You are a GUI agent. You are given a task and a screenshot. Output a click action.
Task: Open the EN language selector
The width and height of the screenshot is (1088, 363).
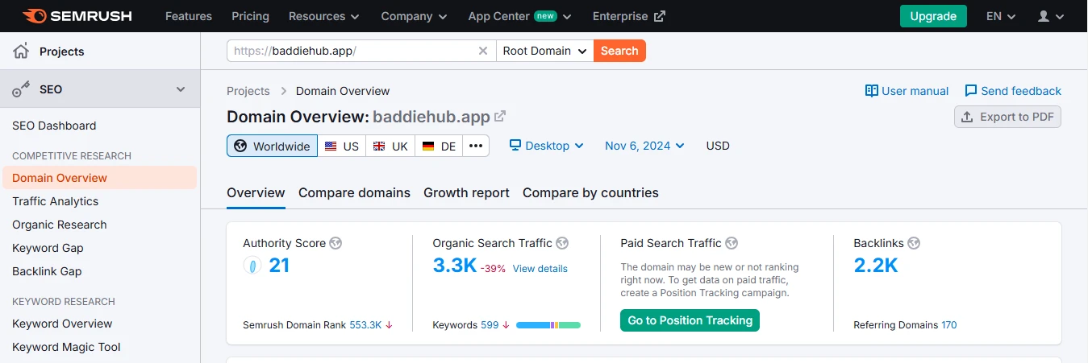pos(1001,16)
